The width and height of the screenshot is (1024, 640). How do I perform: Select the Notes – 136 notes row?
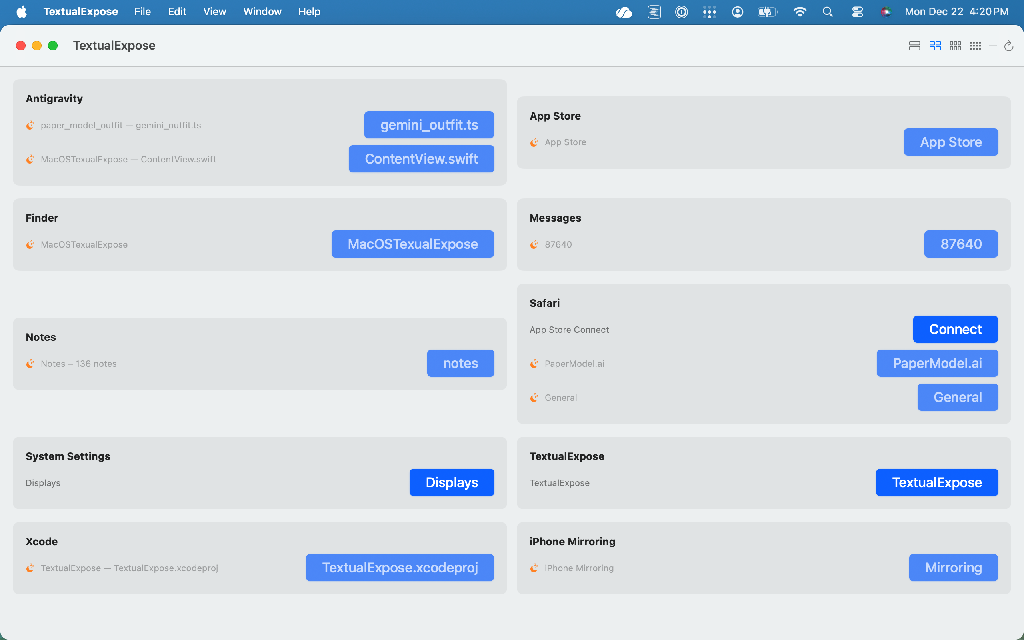tap(79, 364)
